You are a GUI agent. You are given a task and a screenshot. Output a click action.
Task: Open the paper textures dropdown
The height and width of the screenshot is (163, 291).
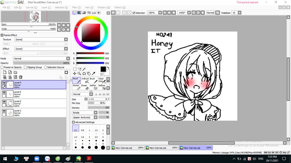(x=95, y=117)
